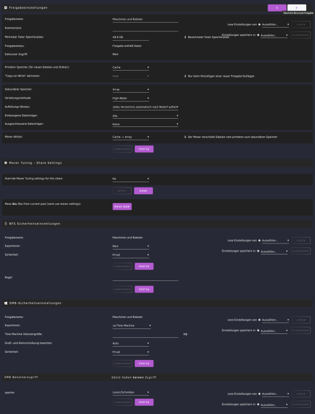Click the left arrow icon of Lese Einstellungen von in SMB section
315x414 pixels.
tap(259, 320)
